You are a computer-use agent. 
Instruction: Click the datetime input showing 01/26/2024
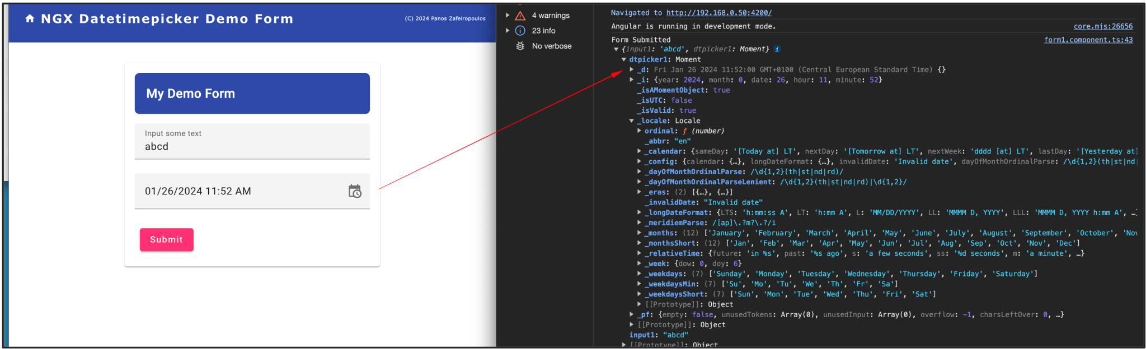(x=241, y=191)
